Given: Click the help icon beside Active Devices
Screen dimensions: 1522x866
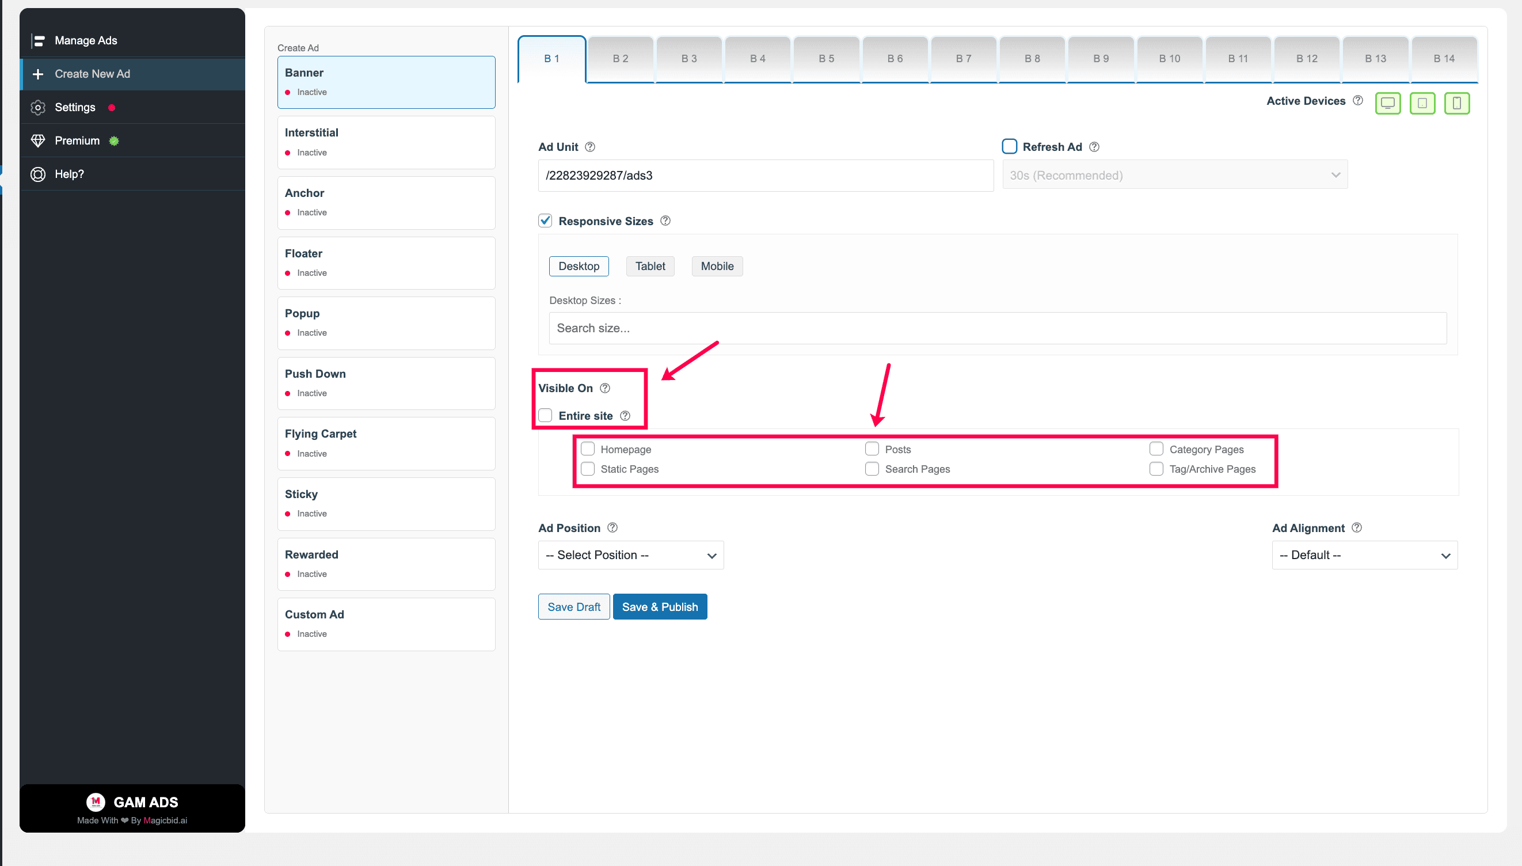Looking at the screenshot, I should [1358, 101].
